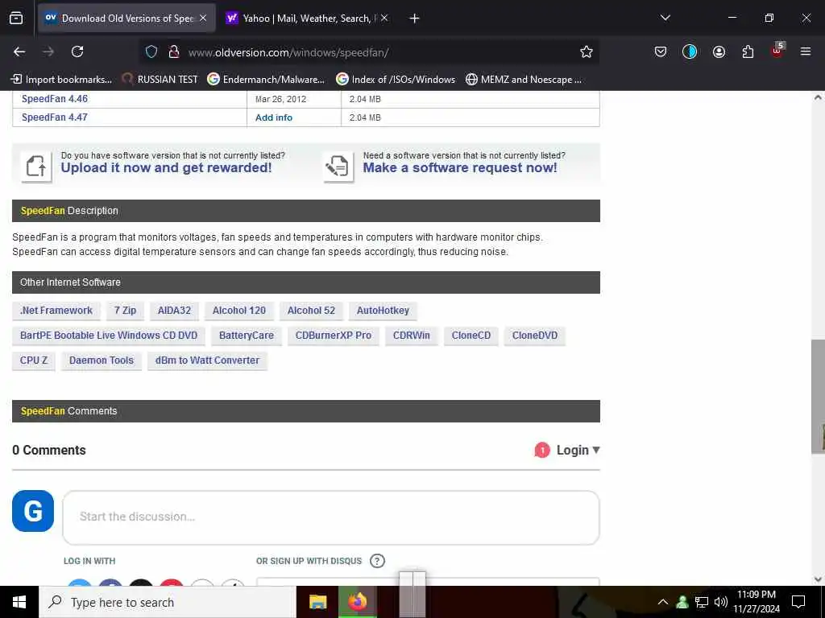
Task: Open the .Net Framework software tag
Action: 56,311
